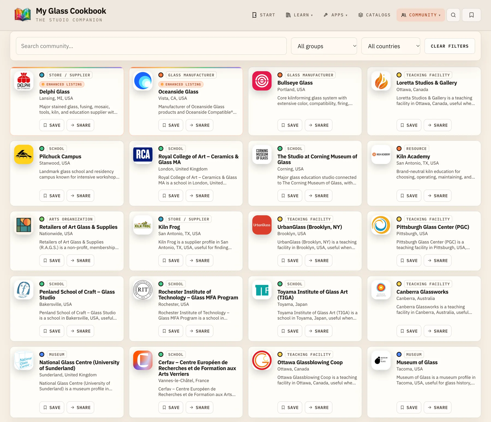Open the search magnifier icon button
The width and height of the screenshot is (491, 422).
pos(453,15)
